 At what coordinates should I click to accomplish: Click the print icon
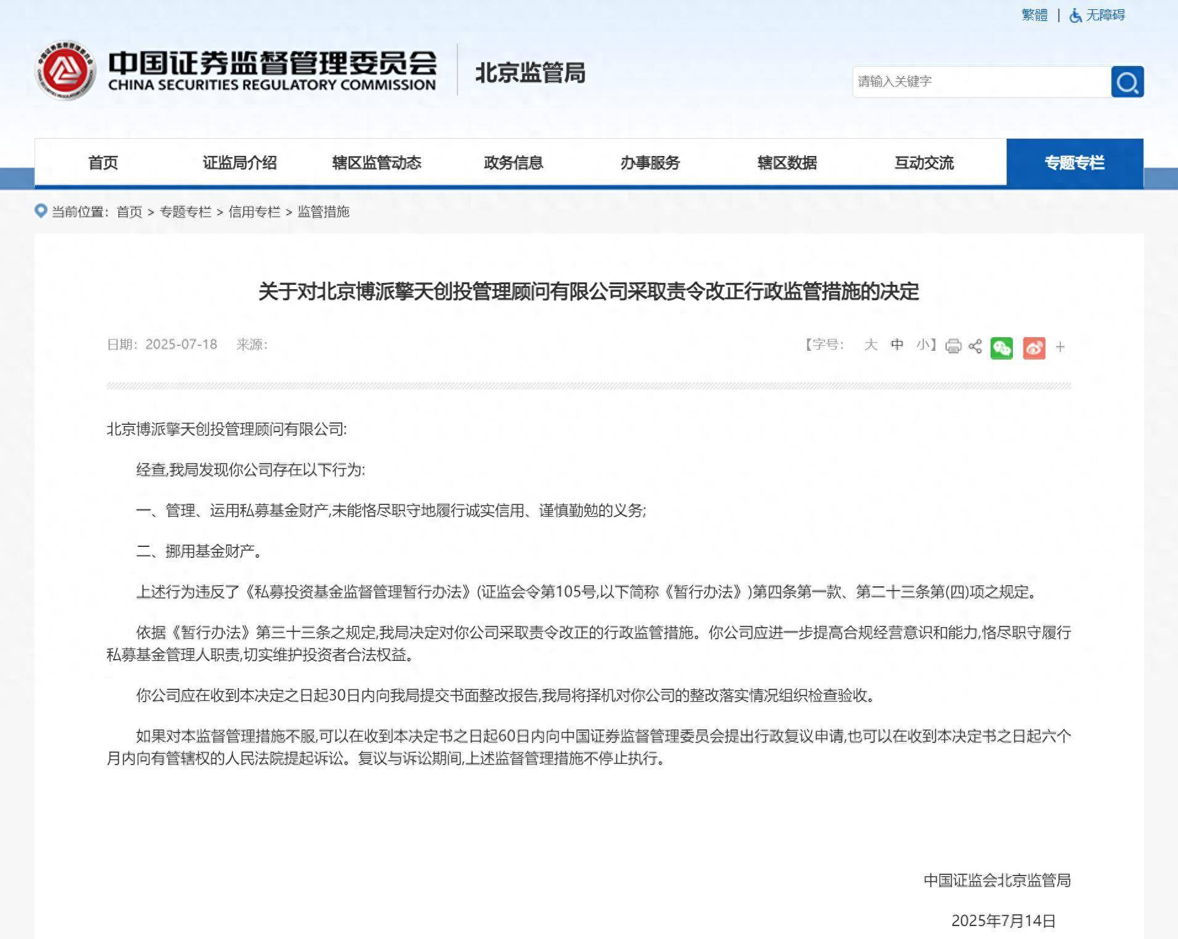pyautogui.click(x=953, y=346)
